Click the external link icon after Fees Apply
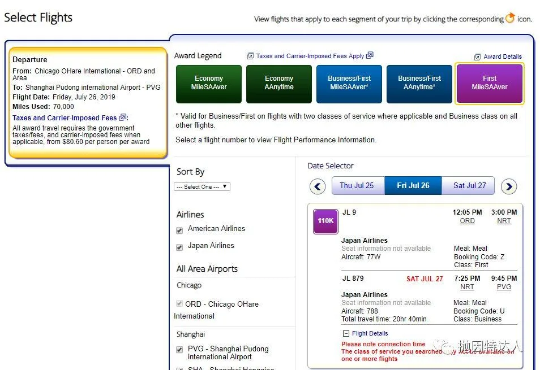540x370 pixels. click(370, 55)
